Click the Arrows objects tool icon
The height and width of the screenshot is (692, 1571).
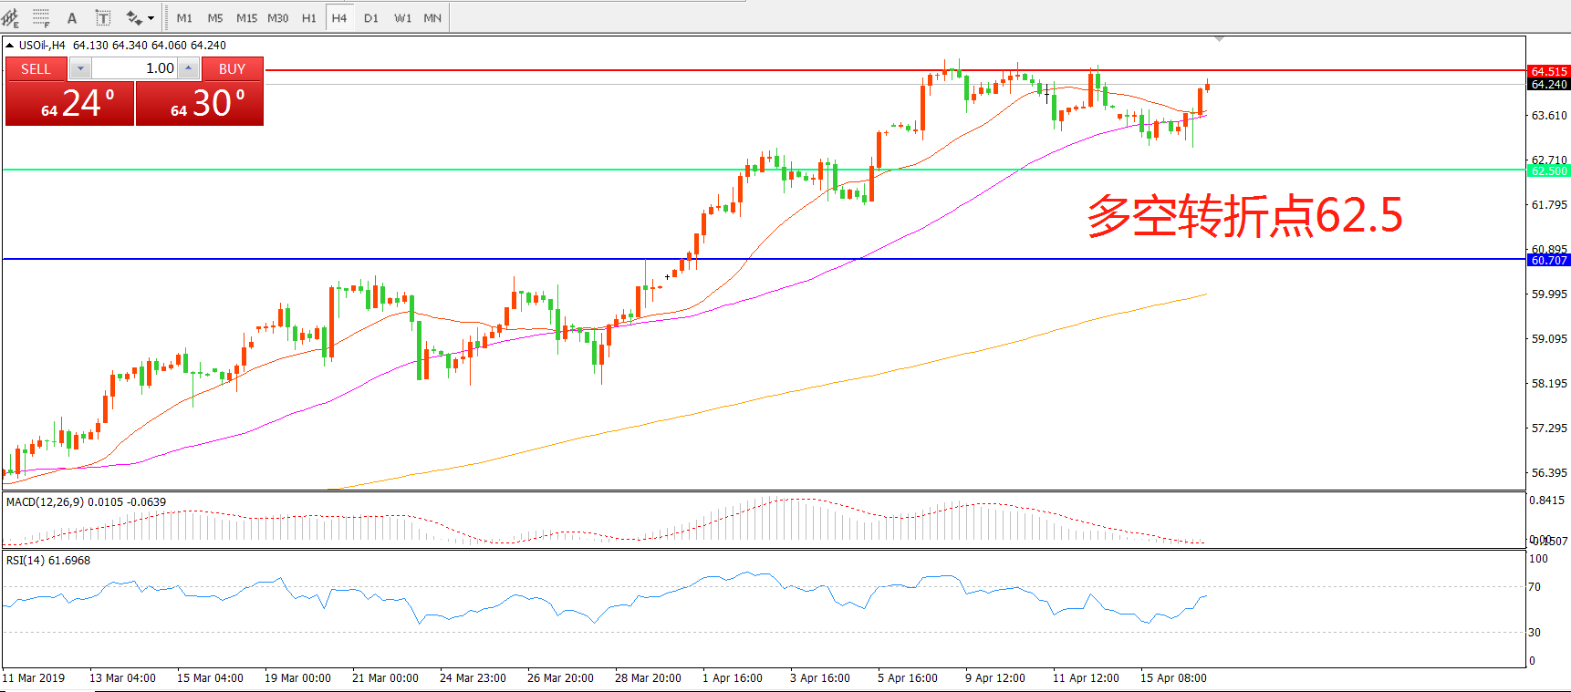(x=134, y=17)
